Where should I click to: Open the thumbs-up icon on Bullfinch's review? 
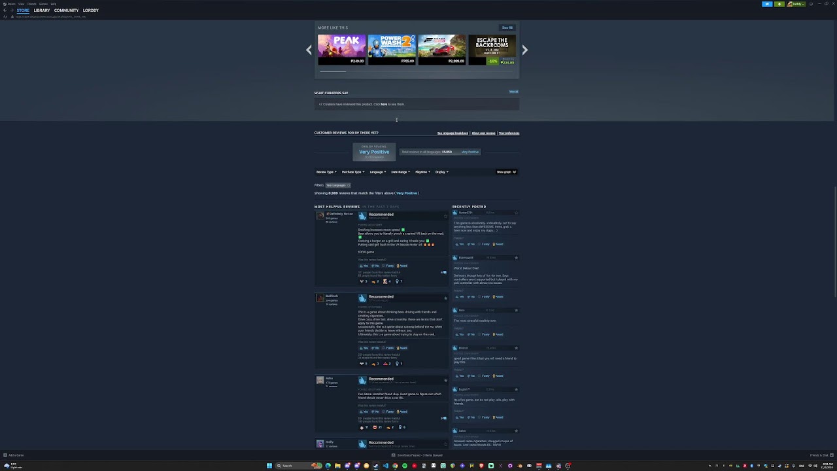click(362, 298)
